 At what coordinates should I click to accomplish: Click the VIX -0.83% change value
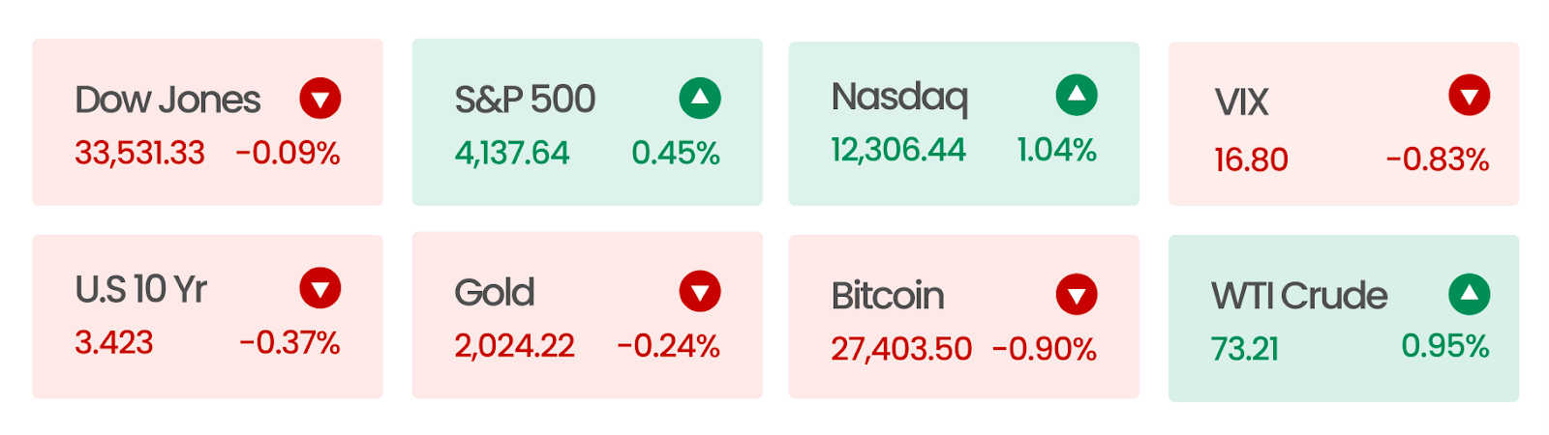(x=1438, y=159)
